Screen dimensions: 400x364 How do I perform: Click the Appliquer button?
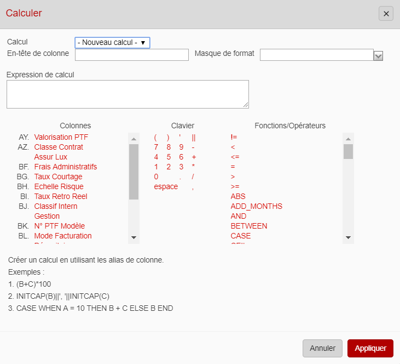370,348
